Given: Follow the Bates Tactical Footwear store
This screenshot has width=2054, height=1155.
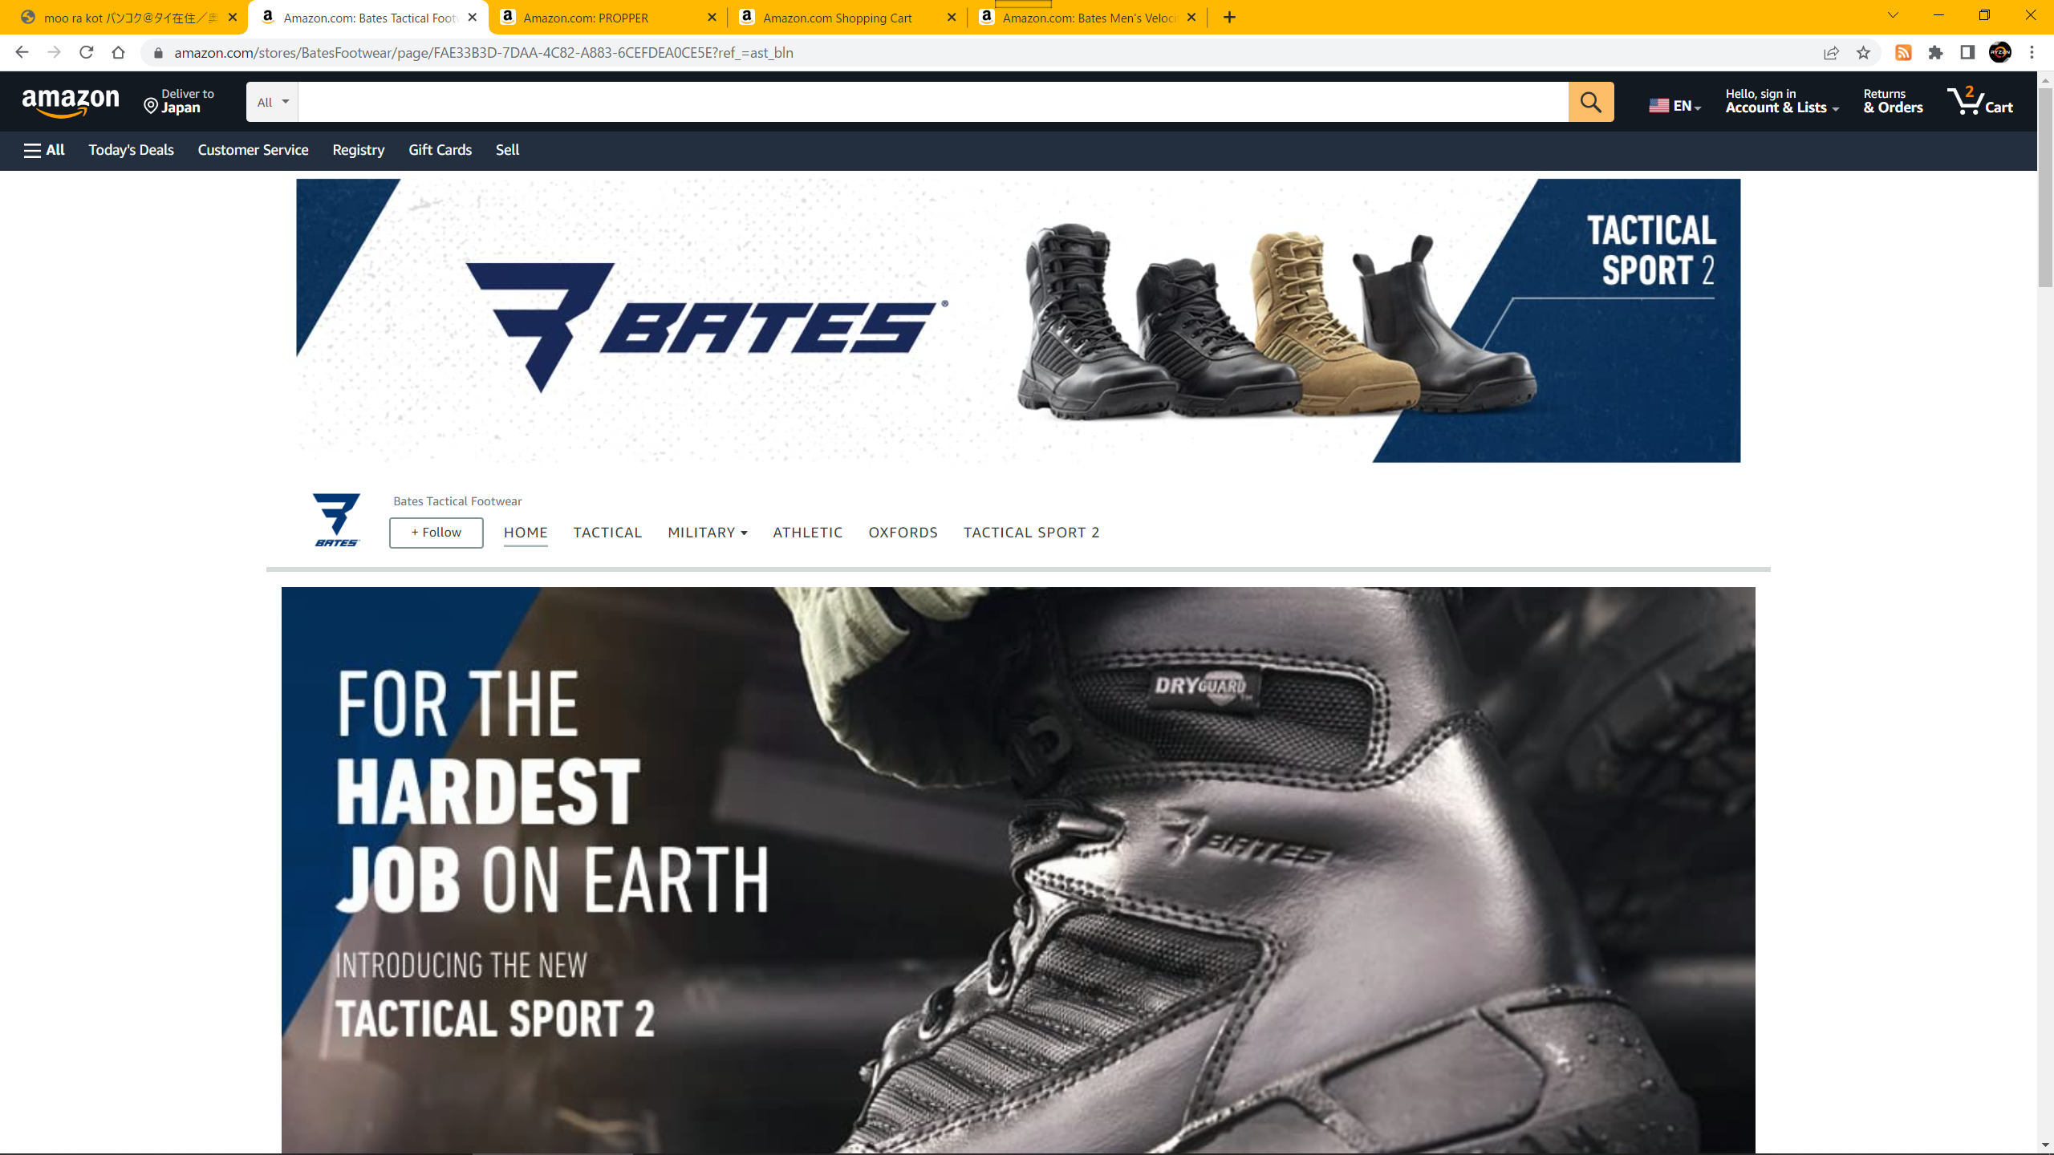Looking at the screenshot, I should point(436,533).
